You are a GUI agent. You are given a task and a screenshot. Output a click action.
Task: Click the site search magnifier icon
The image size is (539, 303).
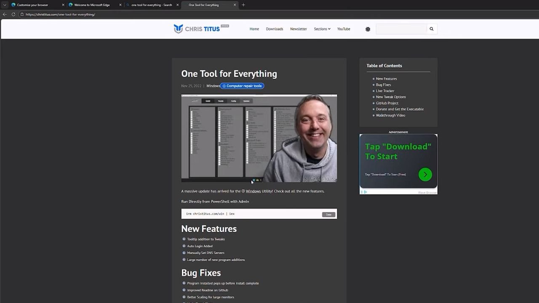coord(431,29)
